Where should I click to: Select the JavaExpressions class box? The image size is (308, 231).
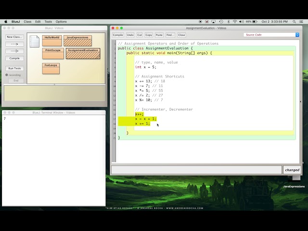tap(77, 40)
